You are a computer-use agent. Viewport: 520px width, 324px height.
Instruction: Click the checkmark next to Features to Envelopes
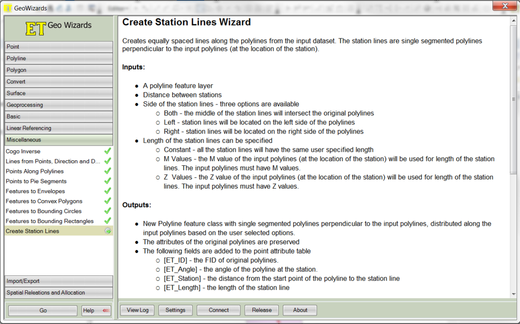click(x=107, y=191)
